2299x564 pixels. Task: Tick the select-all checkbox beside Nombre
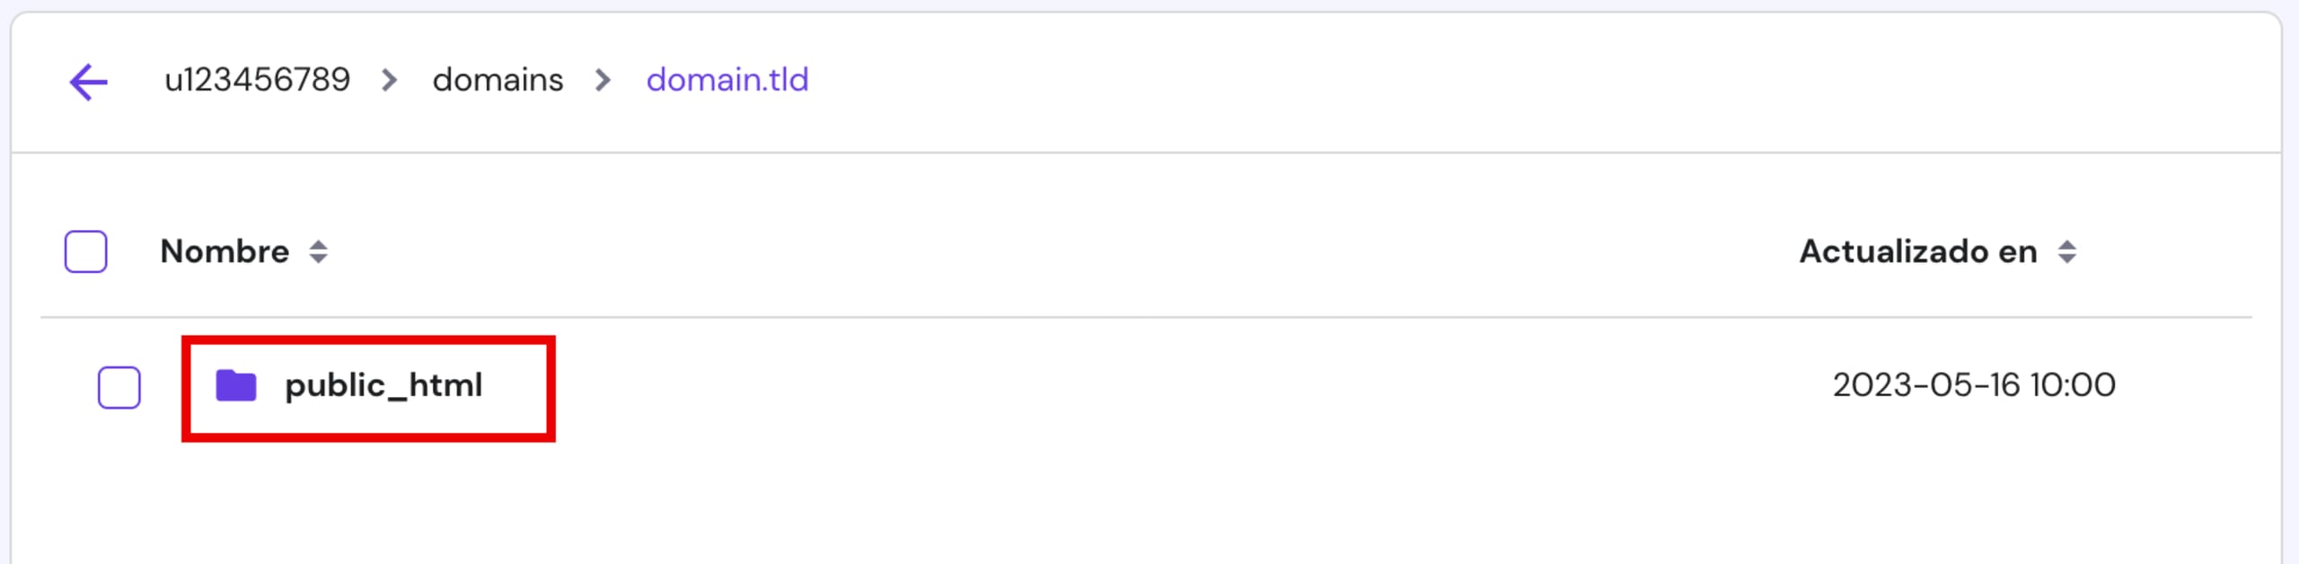(86, 251)
